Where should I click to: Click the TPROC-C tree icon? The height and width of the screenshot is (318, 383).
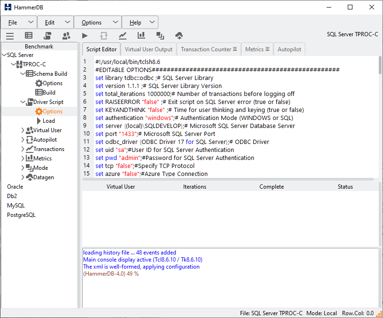[19, 64]
